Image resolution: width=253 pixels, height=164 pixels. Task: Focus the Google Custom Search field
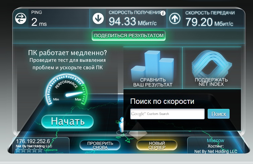coord(167,114)
